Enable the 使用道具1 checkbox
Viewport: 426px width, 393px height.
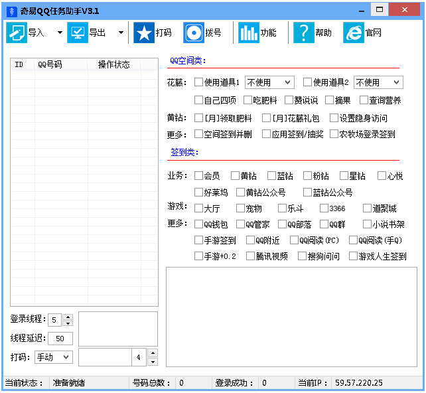point(198,82)
